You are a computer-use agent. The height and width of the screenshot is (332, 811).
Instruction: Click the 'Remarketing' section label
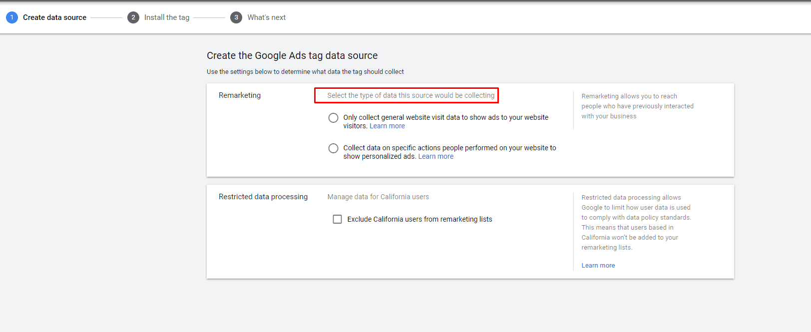coord(240,95)
